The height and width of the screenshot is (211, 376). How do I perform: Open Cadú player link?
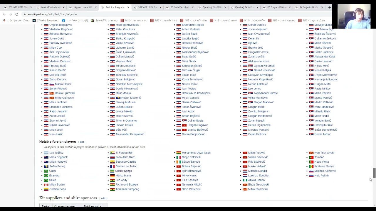(53, 171)
